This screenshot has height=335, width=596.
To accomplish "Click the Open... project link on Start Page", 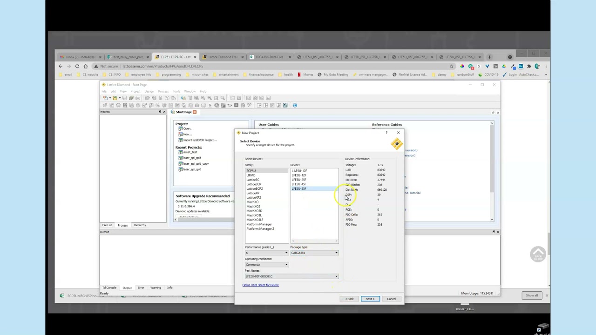I will point(188,128).
